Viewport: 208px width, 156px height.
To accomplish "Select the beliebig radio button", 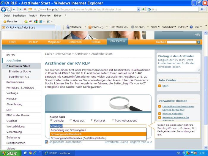I will tap(51, 120).
